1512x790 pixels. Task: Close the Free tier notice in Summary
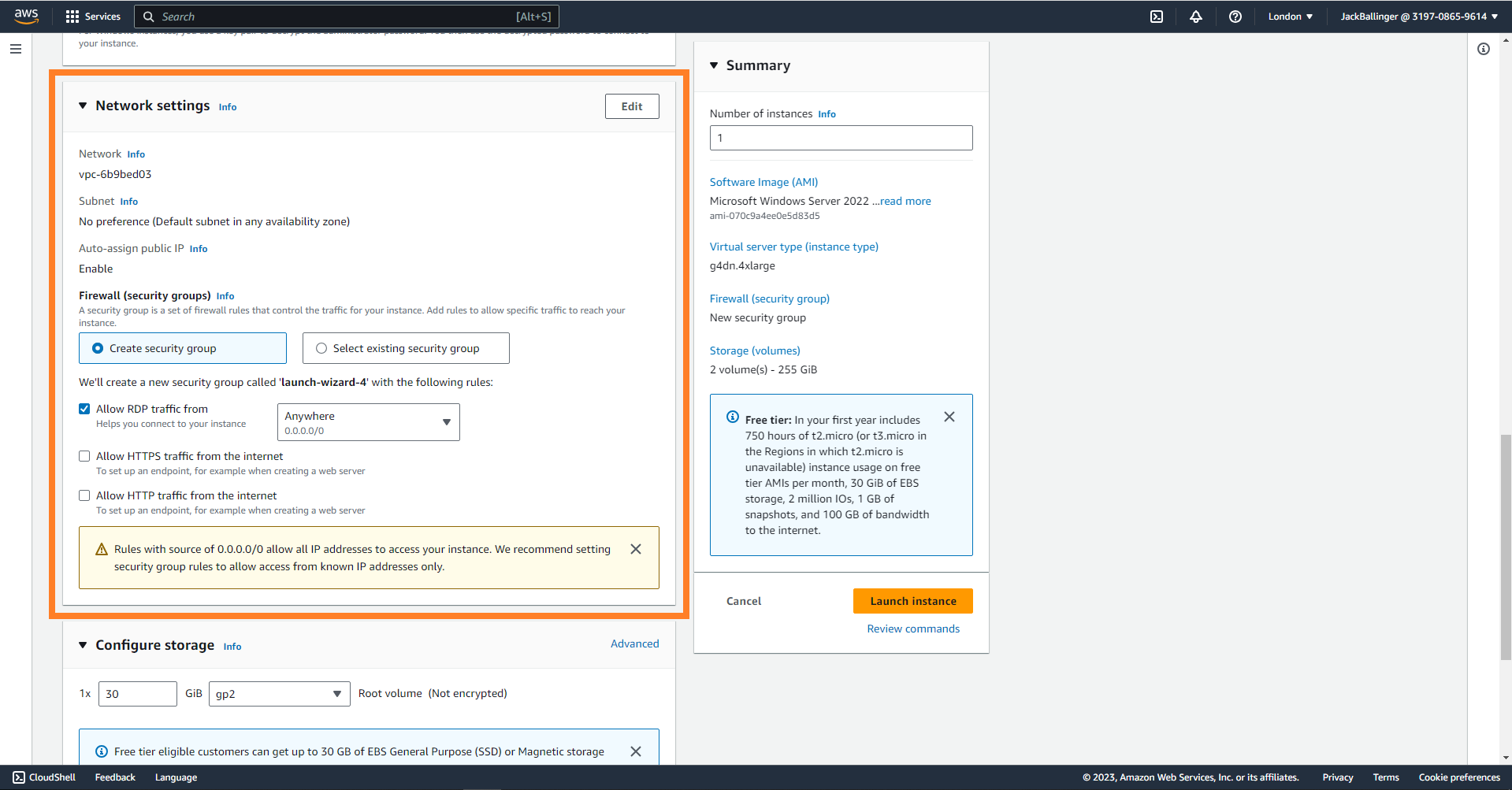(949, 417)
